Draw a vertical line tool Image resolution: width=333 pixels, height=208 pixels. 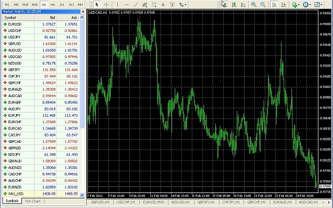(117, 4)
